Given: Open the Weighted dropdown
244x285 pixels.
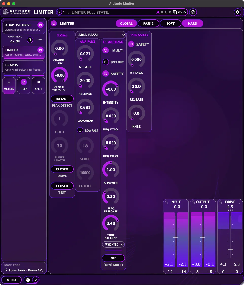Looking at the screenshot, I should click(113, 245).
